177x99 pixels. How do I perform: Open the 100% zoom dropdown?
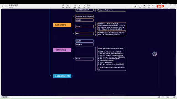coord(168,97)
